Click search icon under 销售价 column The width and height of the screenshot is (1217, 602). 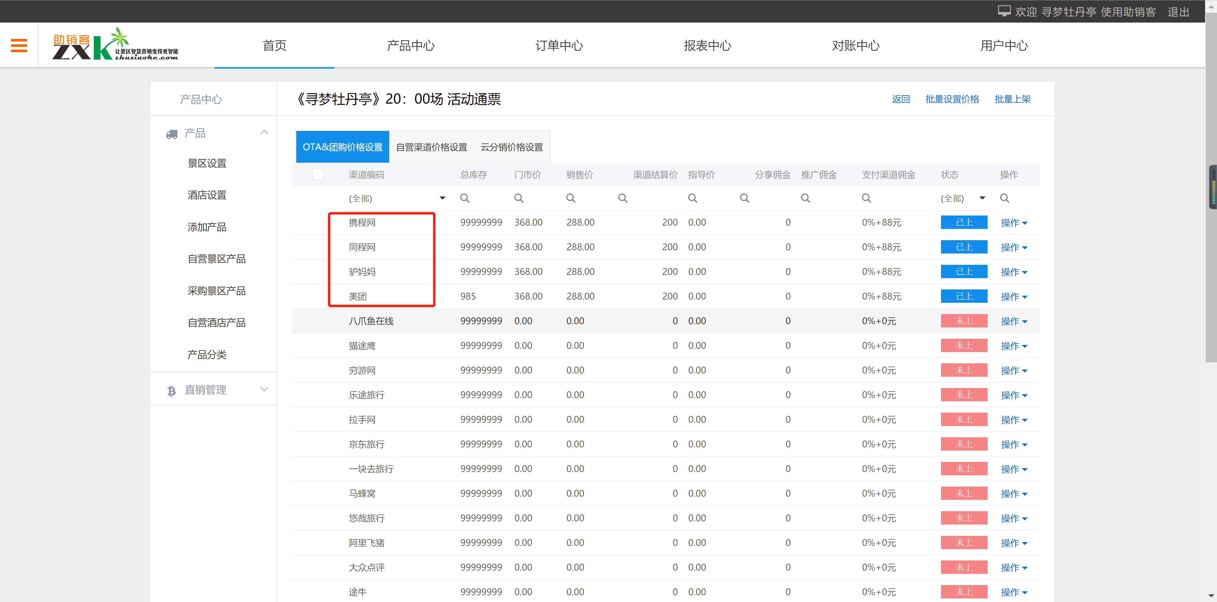click(x=570, y=198)
